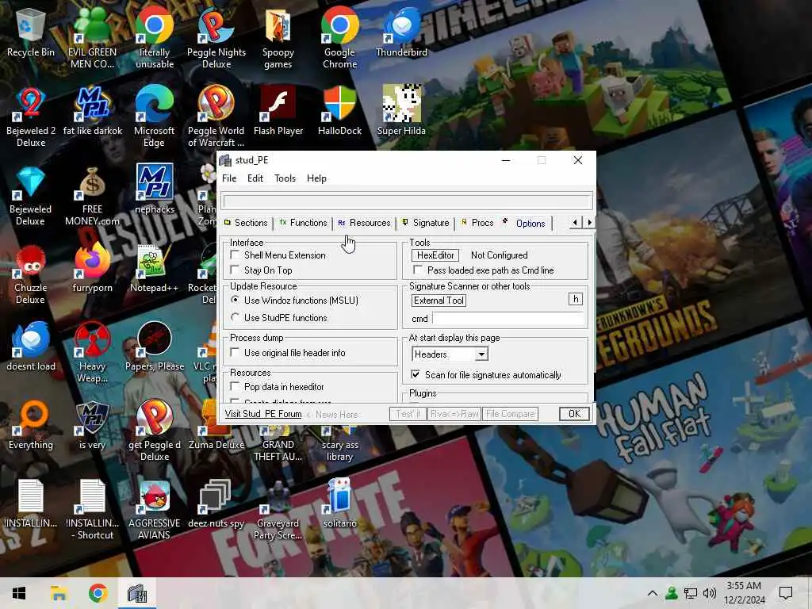Open Papers, Please shortcut
Image resolution: width=812 pixels, height=609 pixels.
(155, 346)
